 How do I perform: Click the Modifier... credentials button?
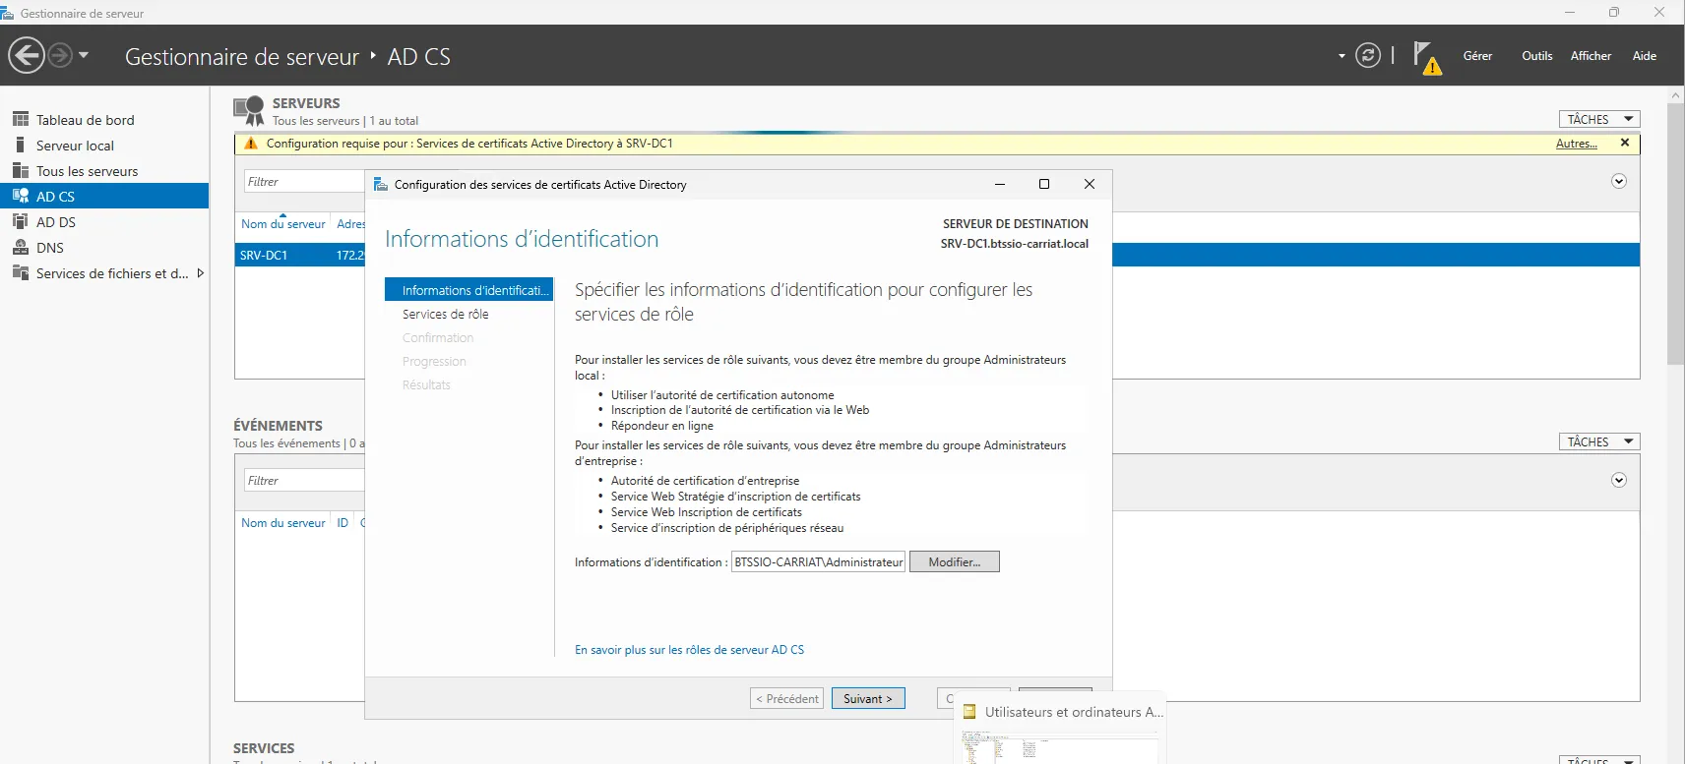pos(954,561)
